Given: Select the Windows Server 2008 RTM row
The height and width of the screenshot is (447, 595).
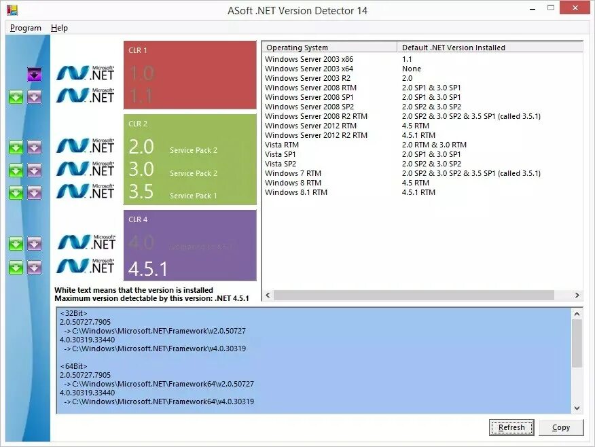Looking at the screenshot, I should [422, 88].
